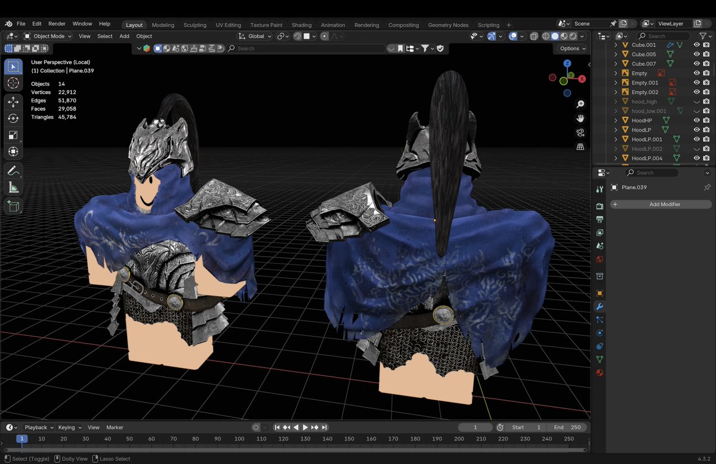Disable render camera for Cube.005
The image size is (716, 464).
[x=706, y=54]
